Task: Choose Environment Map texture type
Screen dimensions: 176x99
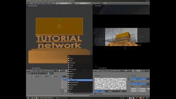Action: [x=80, y=82]
